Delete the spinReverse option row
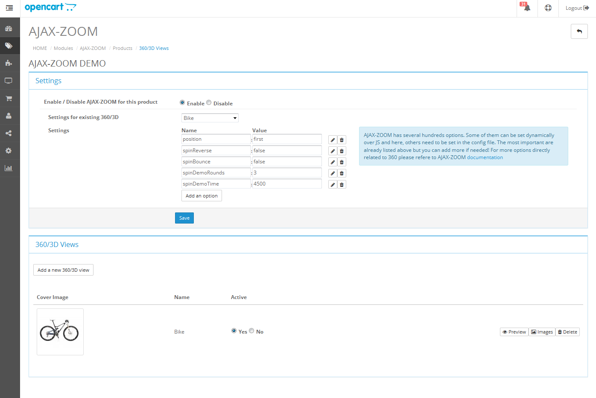This screenshot has height=398, width=596. click(342, 151)
